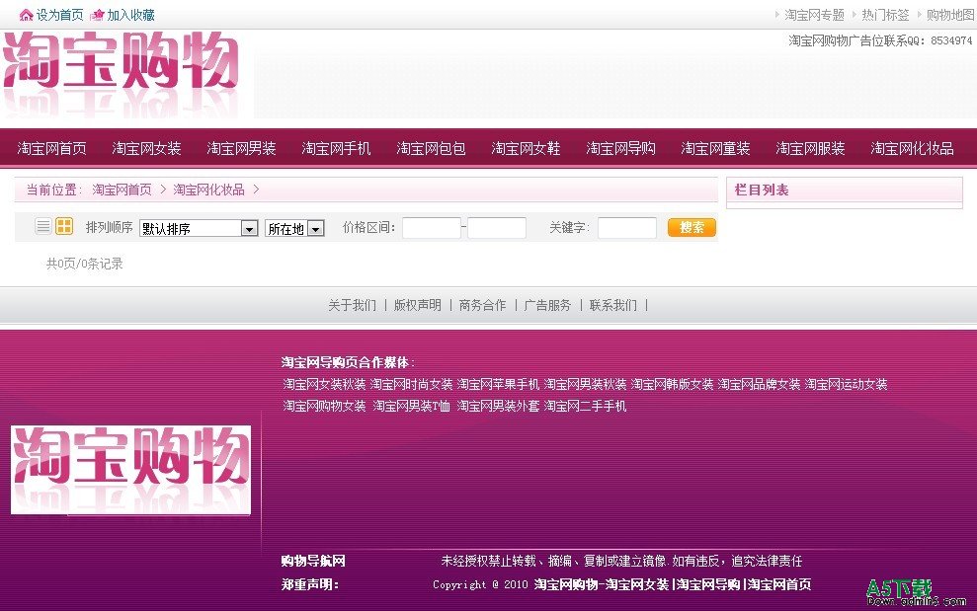The width and height of the screenshot is (977, 611).
Task: Switch to grid view icon
Action: (x=64, y=226)
